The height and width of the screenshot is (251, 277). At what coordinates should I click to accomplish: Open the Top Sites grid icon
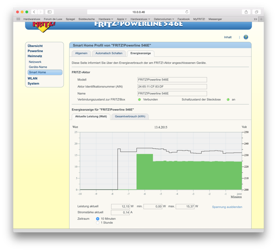(18, 19)
